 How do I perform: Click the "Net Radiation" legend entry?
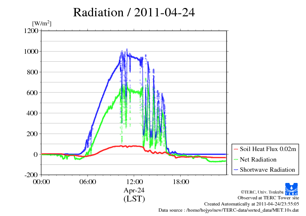(x=258, y=159)
